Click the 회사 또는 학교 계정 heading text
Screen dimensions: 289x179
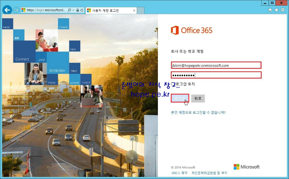click(x=187, y=51)
